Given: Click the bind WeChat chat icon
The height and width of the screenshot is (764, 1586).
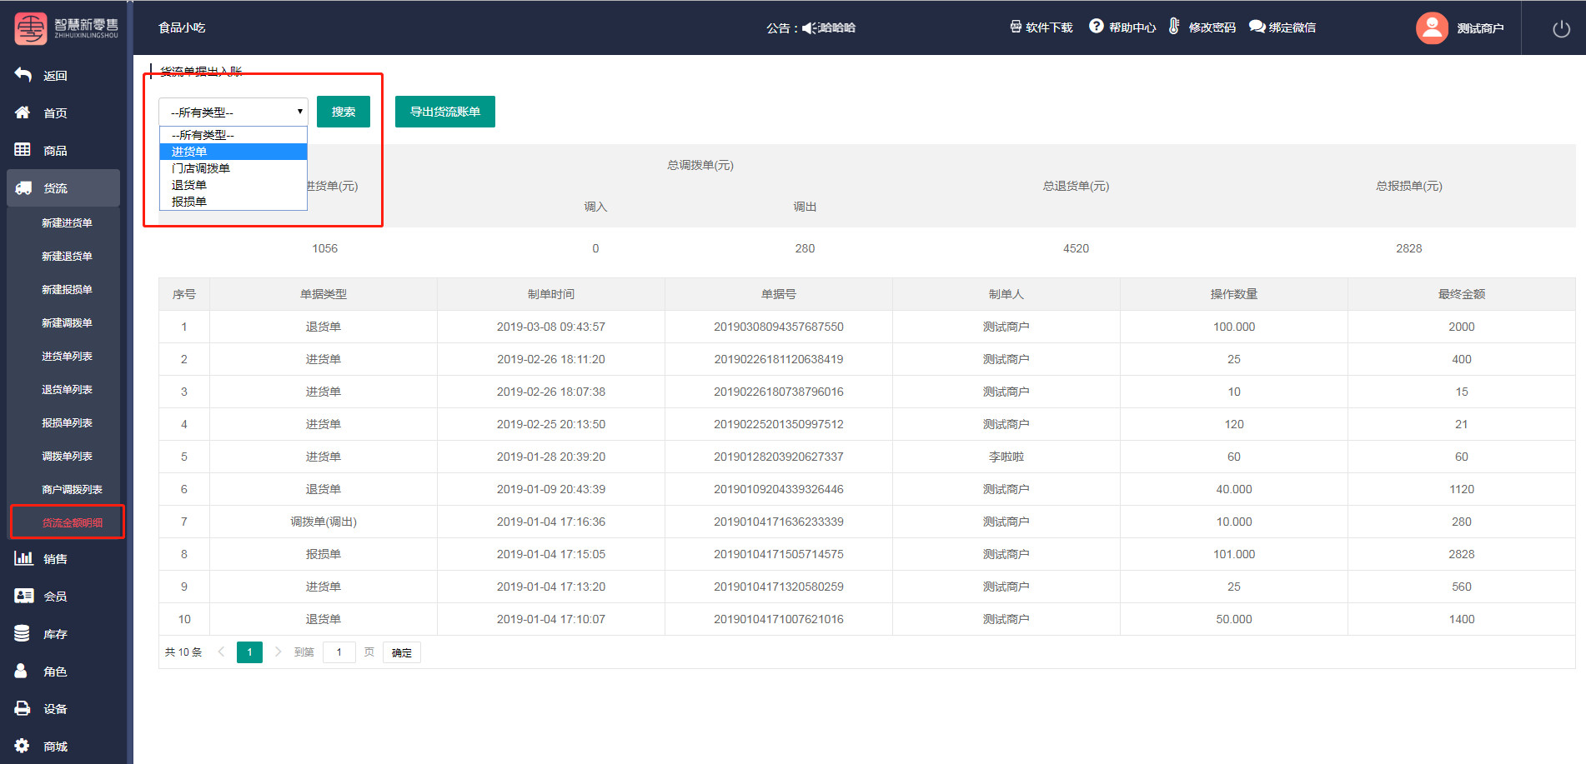Looking at the screenshot, I should pos(1257,27).
